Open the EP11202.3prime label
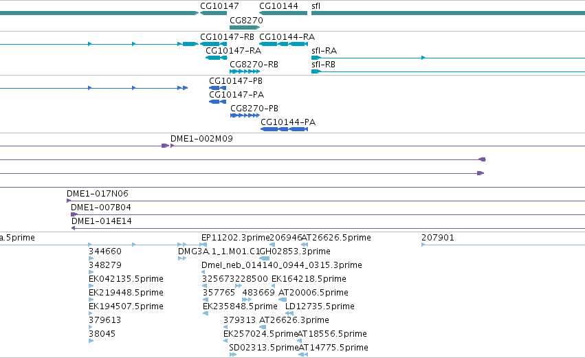This screenshot has height=358, width=585. (235, 238)
